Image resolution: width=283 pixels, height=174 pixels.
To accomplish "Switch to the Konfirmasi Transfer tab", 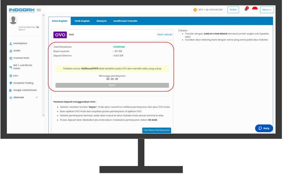I will click(125, 21).
